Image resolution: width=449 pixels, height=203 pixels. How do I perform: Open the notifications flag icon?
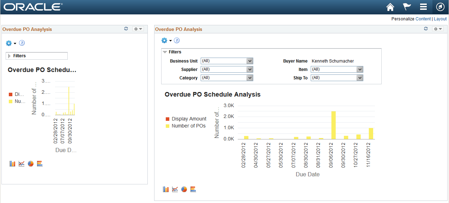pyautogui.click(x=407, y=7)
